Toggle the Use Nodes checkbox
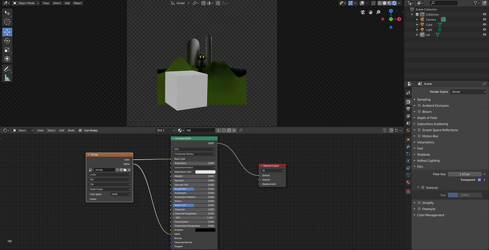The image size is (489, 250). pyautogui.click(x=80, y=130)
